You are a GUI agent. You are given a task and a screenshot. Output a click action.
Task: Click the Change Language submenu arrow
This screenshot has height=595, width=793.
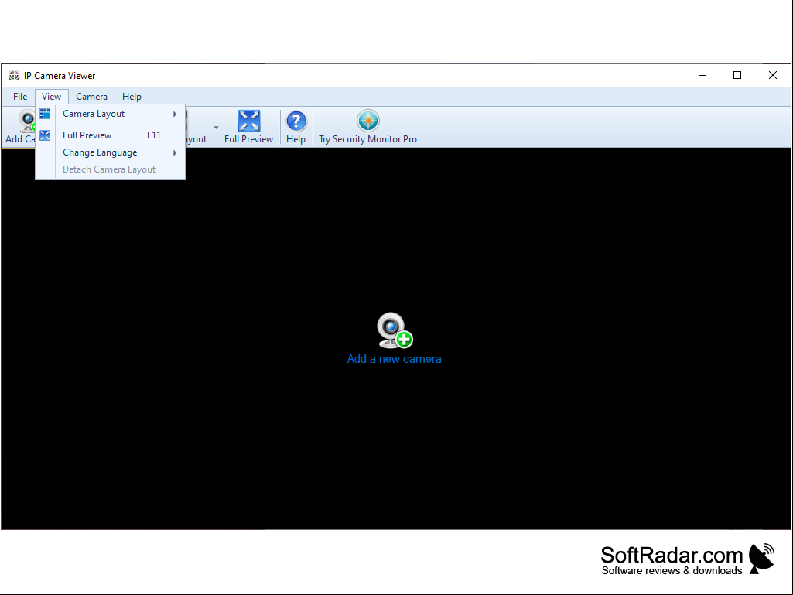[175, 152]
